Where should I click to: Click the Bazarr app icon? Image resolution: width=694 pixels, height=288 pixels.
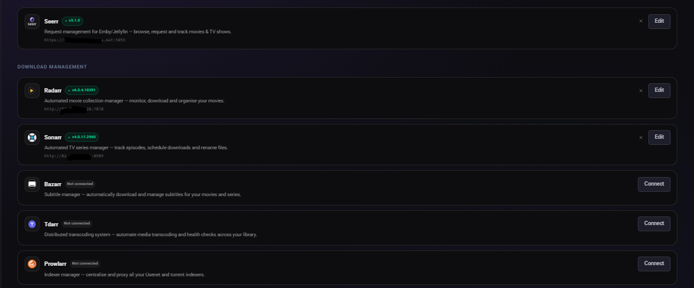click(32, 184)
